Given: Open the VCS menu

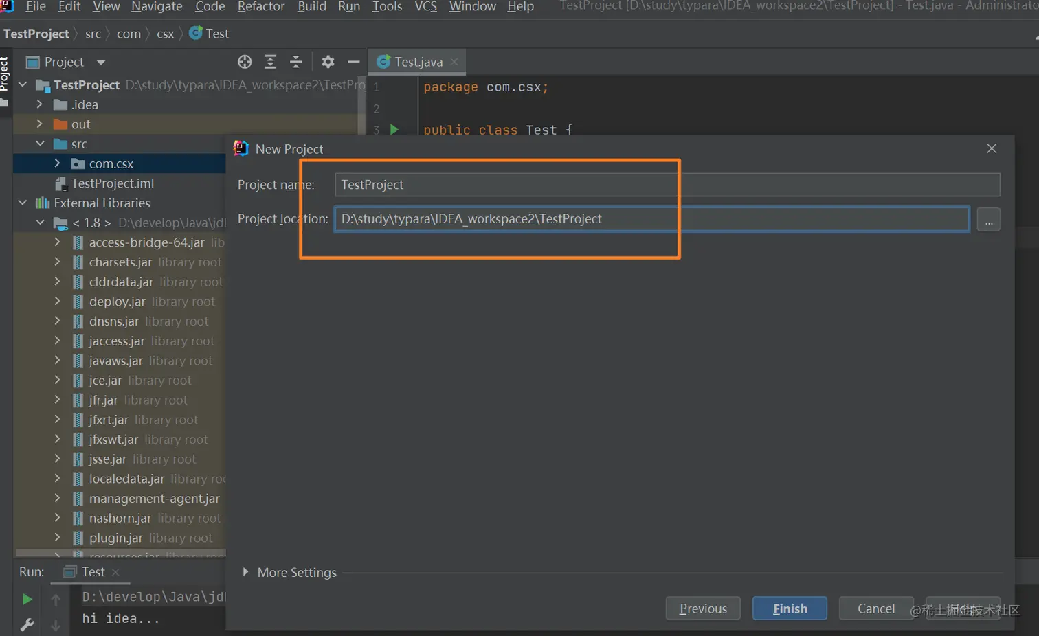Looking at the screenshot, I should coord(426,7).
